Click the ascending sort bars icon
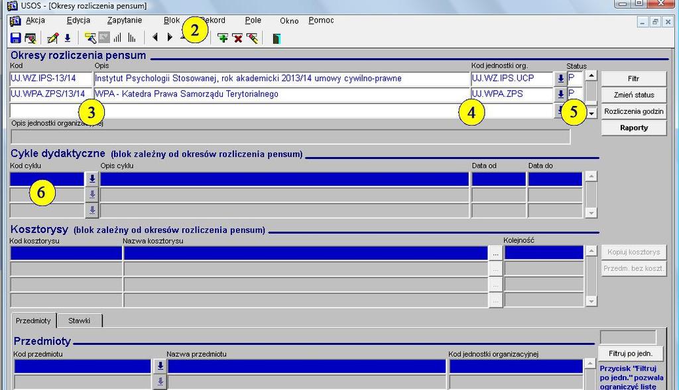Screen dimensions: 679x390 117,38
